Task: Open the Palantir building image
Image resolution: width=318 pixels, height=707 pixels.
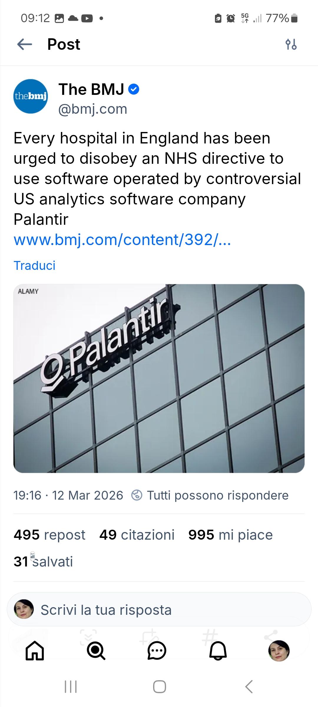Action: click(x=159, y=378)
